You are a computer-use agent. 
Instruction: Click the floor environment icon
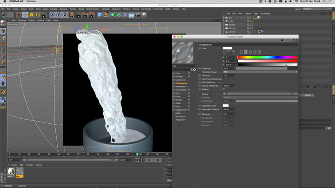tap(131, 15)
